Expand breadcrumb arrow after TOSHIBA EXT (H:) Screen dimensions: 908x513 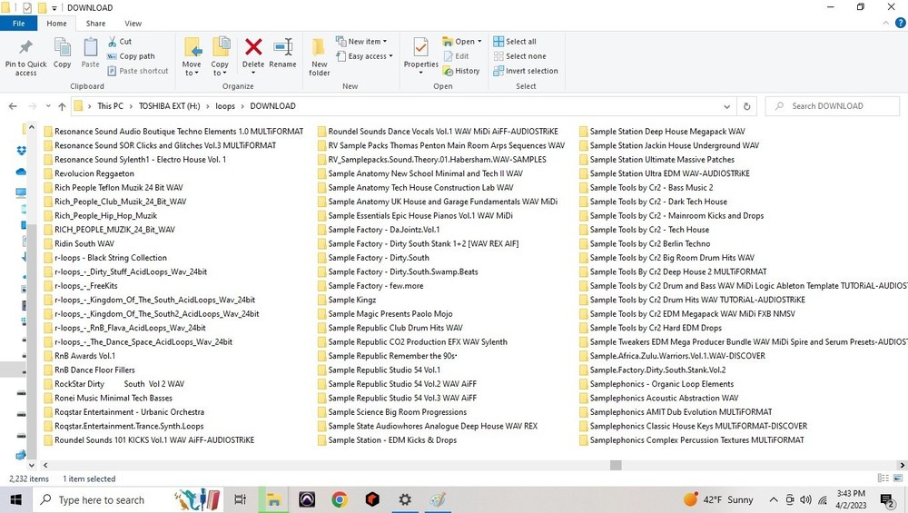tap(208, 106)
